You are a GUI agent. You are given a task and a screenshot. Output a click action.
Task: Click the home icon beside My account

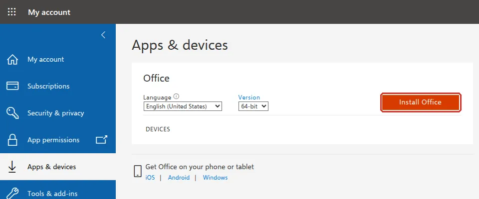point(12,59)
